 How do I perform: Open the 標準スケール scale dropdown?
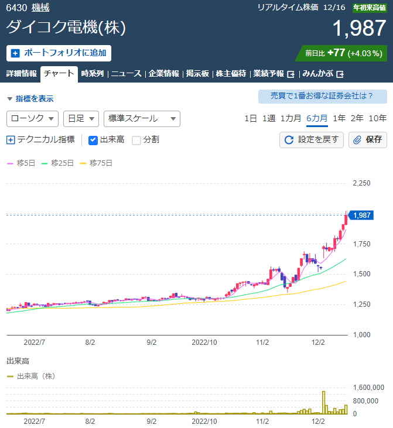[x=141, y=118]
